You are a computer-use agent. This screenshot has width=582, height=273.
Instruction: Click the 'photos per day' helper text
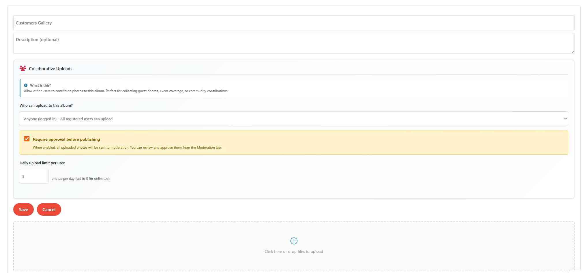tap(81, 178)
